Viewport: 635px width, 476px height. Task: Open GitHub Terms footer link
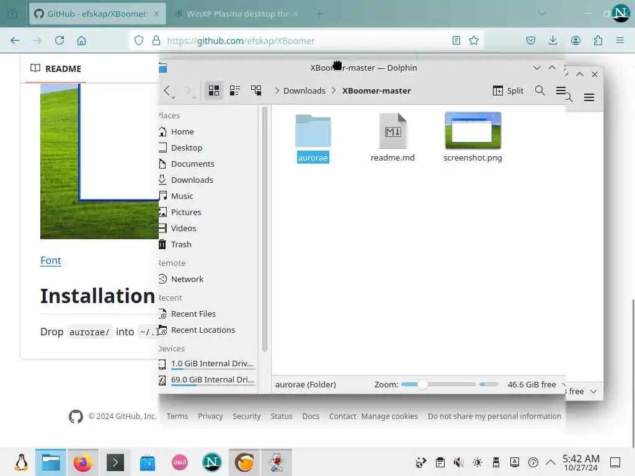pos(177,416)
